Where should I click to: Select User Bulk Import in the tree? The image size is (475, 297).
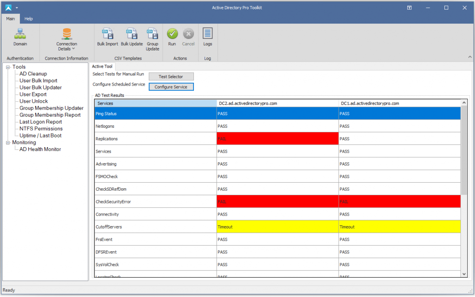coord(39,80)
